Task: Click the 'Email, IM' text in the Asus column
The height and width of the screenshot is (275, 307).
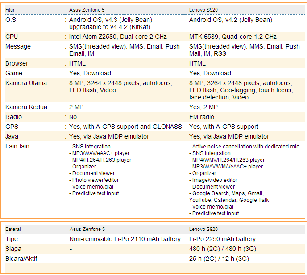Action: point(82,53)
